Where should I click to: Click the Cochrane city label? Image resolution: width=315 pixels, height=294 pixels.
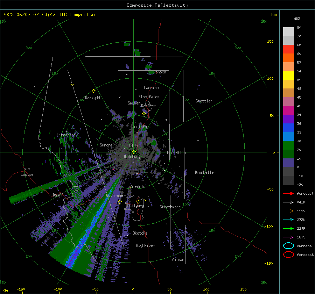(114, 195)
